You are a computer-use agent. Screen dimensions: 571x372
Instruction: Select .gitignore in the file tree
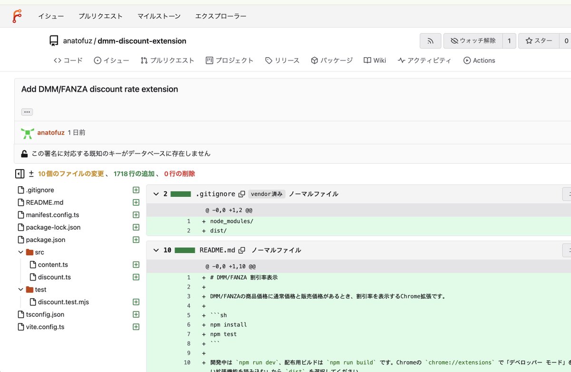click(x=40, y=190)
